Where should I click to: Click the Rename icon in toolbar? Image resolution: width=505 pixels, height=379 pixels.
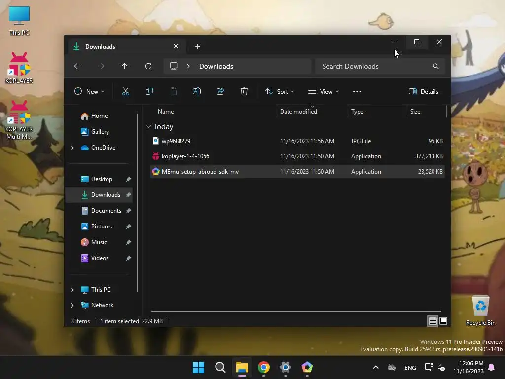tap(197, 91)
